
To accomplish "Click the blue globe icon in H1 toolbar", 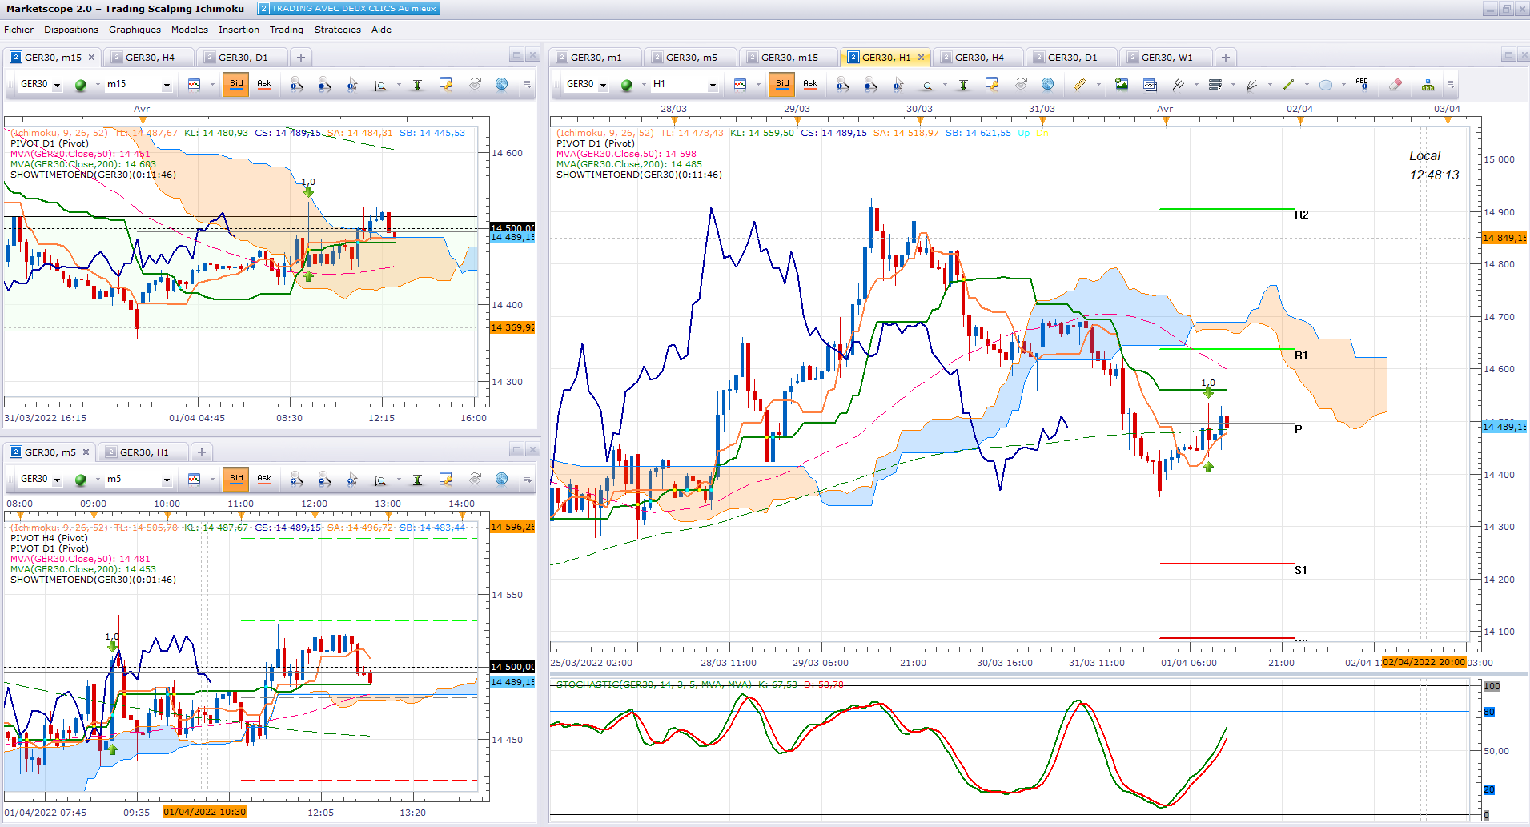I will tap(1047, 84).
